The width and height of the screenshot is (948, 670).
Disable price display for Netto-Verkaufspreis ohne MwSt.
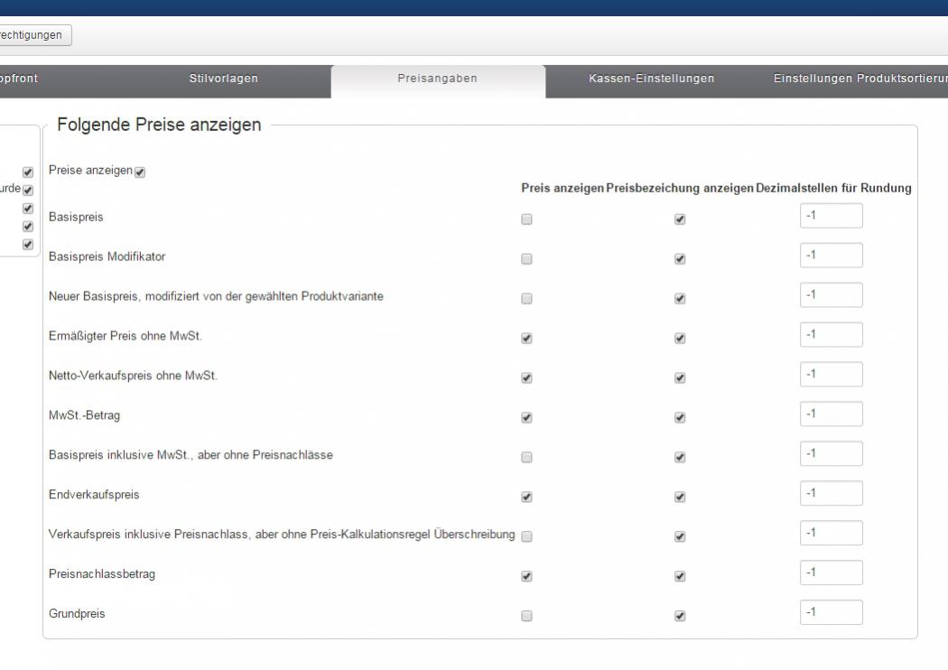click(527, 377)
